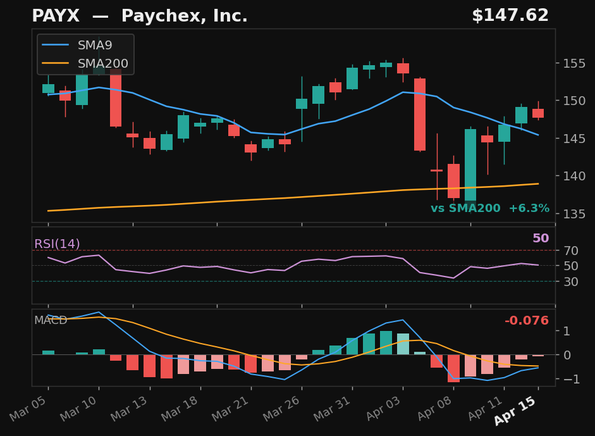The height and width of the screenshot is (436, 595).
Task: Click the large red candle after Mar 10
Action: 116,97
